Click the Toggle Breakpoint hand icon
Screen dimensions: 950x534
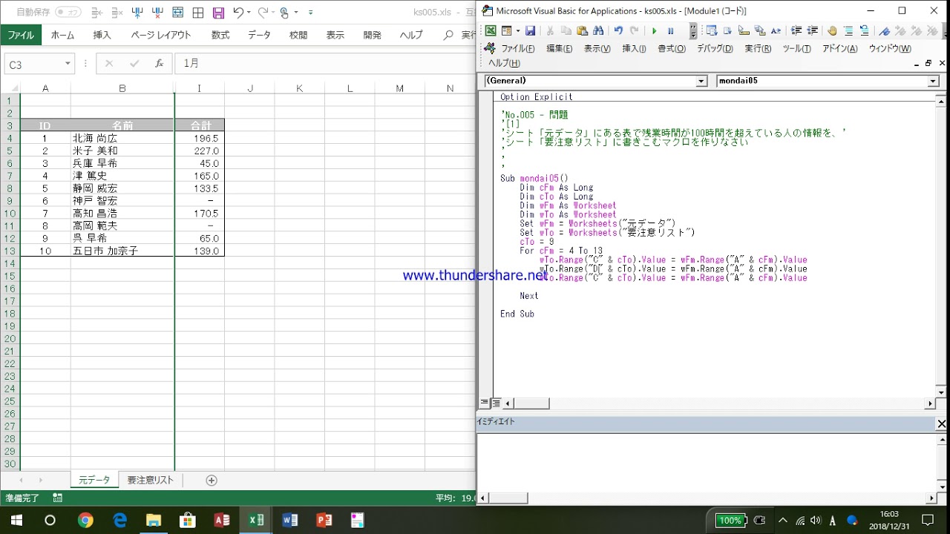(x=832, y=31)
